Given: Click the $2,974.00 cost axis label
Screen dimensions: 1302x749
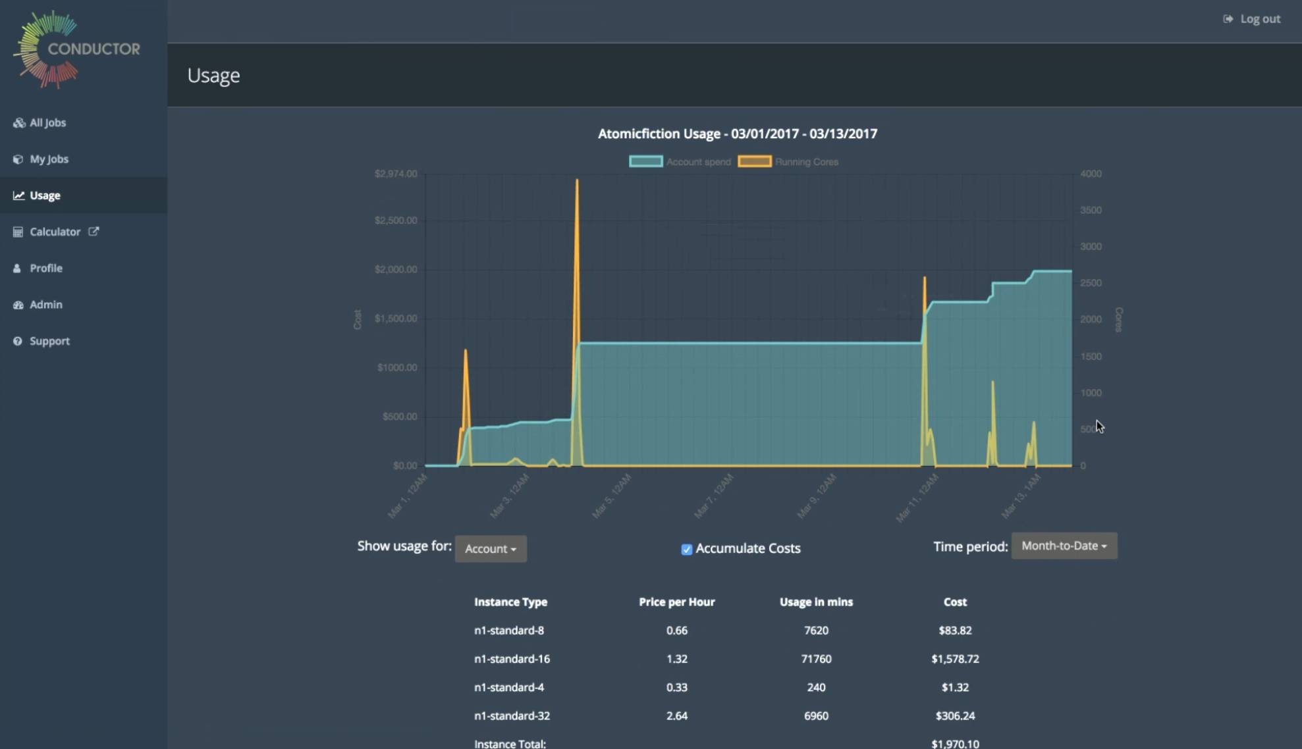Looking at the screenshot, I should tap(395, 174).
